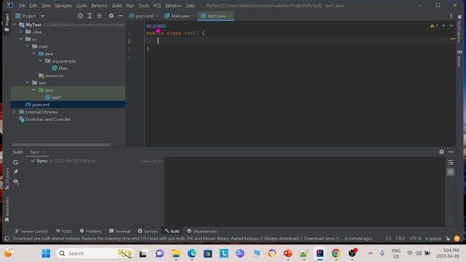Hide the Project tool window
Viewport: 466px width, 262px height.
pos(120,16)
